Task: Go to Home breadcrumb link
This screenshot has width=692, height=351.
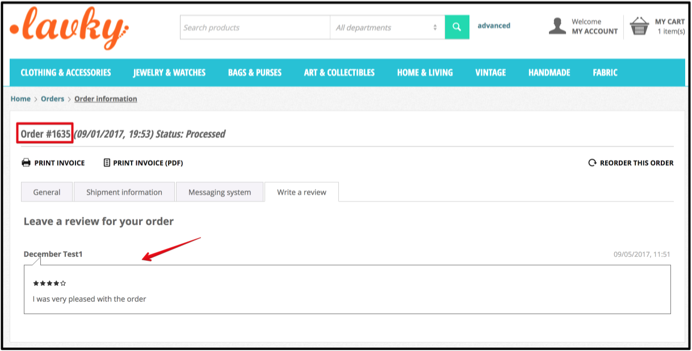Action: 20,99
